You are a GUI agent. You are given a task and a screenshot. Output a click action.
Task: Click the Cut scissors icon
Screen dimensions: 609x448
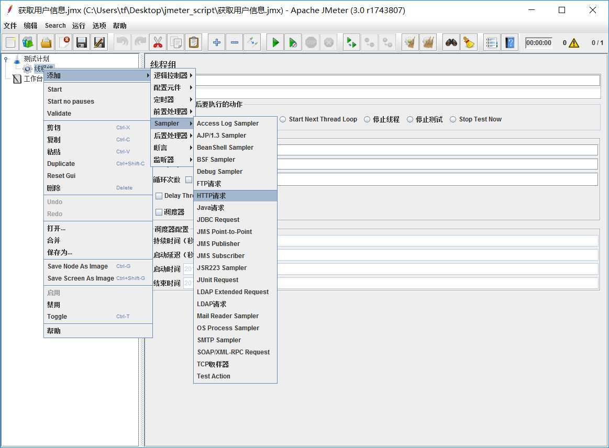pos(158,42)
